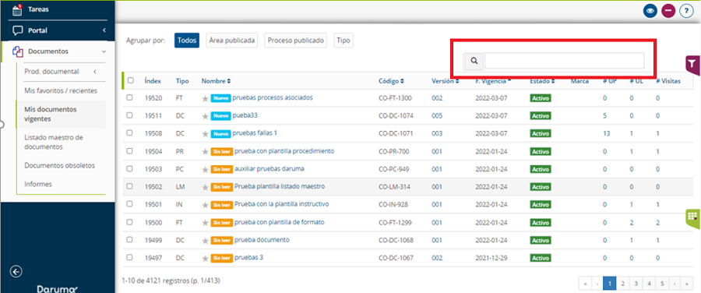Screen dimensions: 701x293
Task: Check the select-all header checkbox
Action: coord(131,80)
